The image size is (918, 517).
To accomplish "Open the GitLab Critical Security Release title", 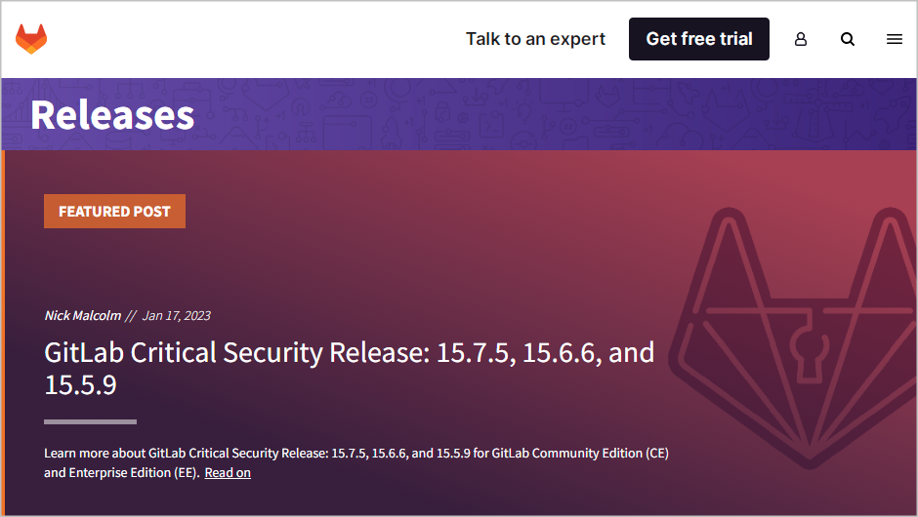I will click(x=349, y=369).
